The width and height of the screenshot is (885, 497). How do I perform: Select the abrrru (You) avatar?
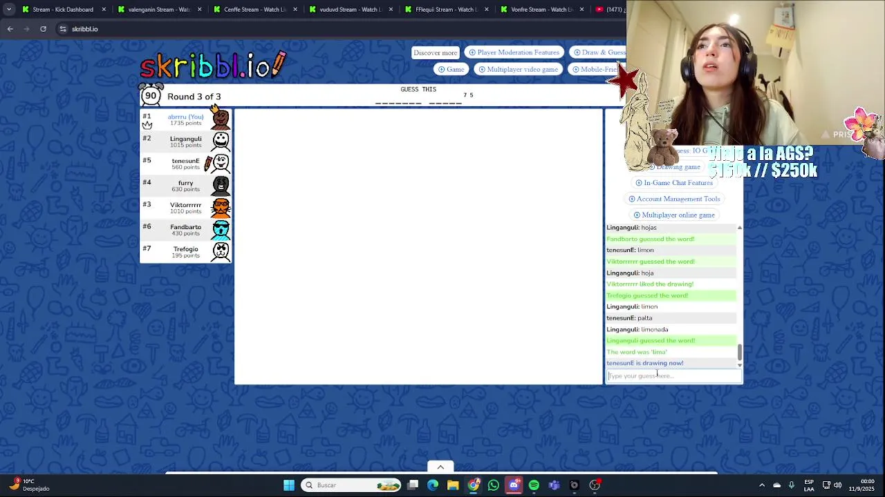click(x=221, y=119)
